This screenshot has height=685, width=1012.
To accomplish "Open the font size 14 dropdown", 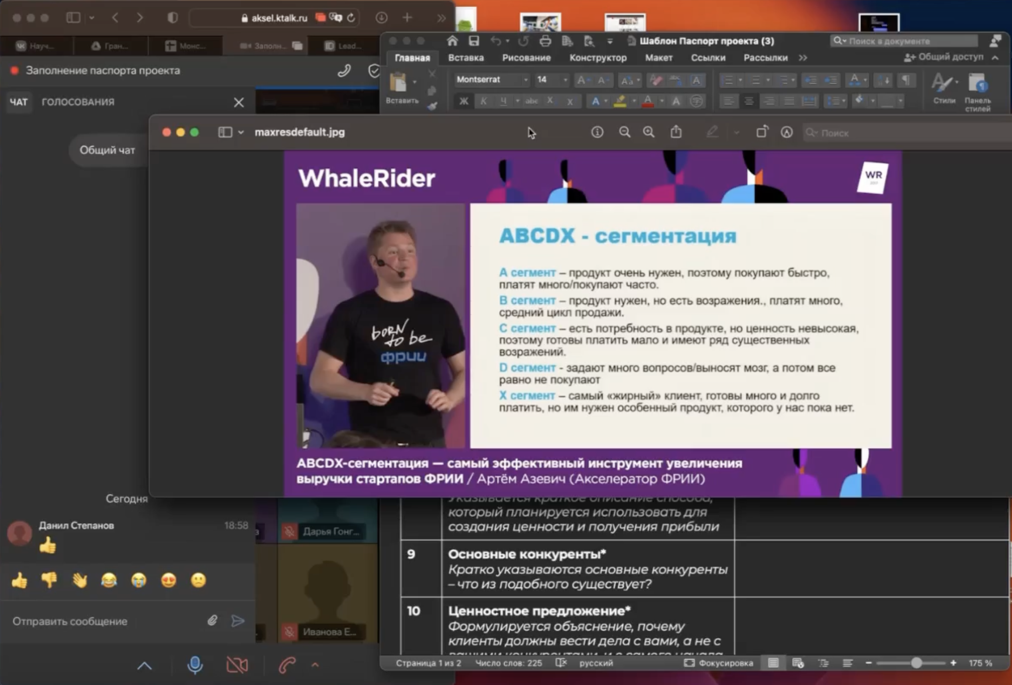I will pos(565,80).
